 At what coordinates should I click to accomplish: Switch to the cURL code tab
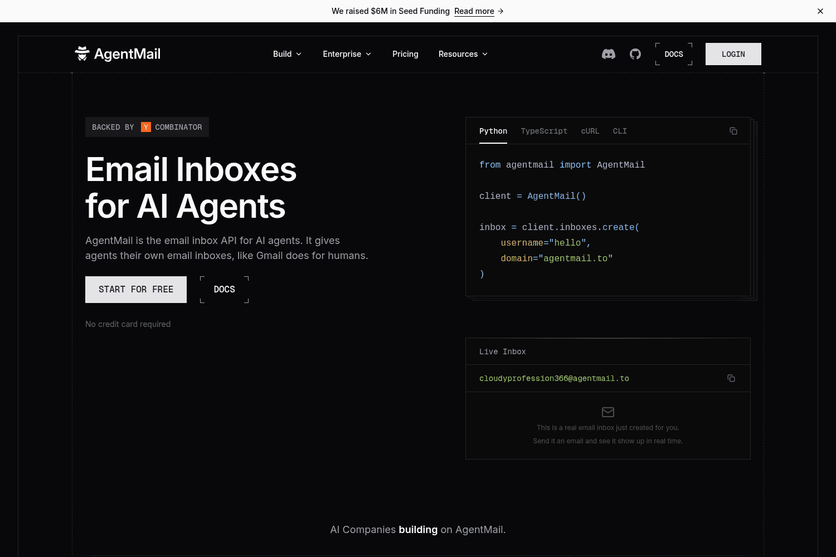coord(590,131)
